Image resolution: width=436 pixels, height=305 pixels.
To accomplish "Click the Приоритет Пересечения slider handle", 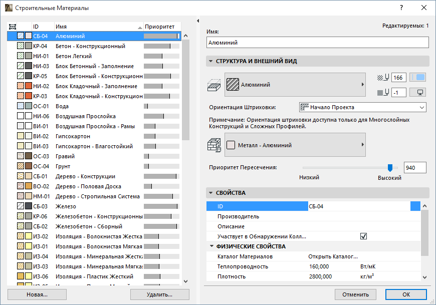I will click(390, 167).
